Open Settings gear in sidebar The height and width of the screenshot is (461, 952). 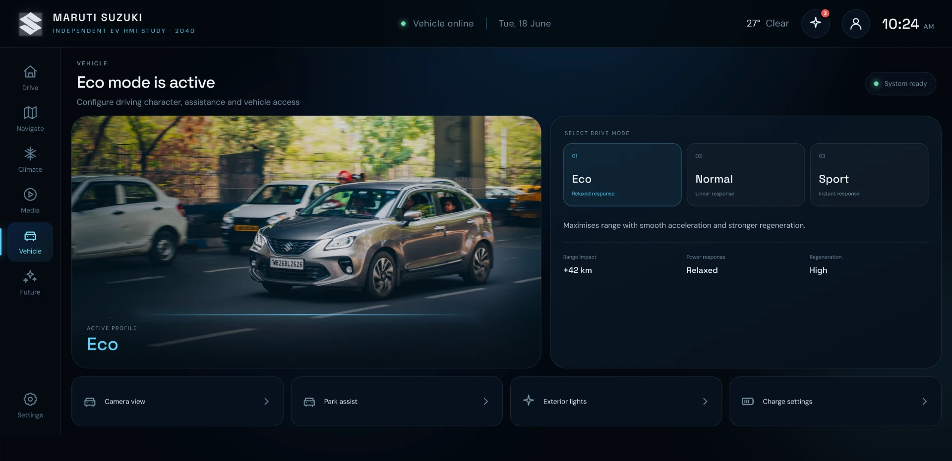click(x=30, y=406)
